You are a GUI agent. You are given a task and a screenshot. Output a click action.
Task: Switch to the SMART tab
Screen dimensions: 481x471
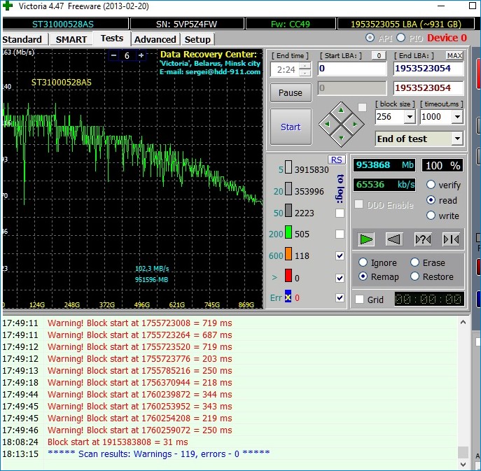pyautogui.click(x=71, y=40)
